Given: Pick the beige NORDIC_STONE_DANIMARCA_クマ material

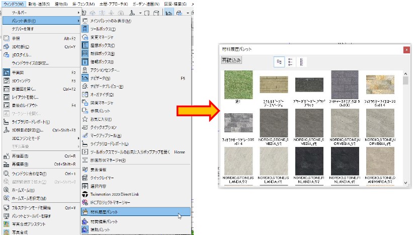Looking at the screenshot, I should tap(380, 161).
